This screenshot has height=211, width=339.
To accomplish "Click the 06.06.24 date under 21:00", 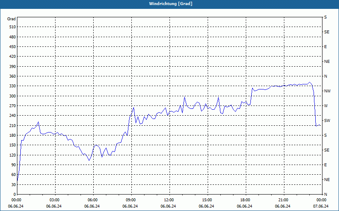I will coord(283,206).
